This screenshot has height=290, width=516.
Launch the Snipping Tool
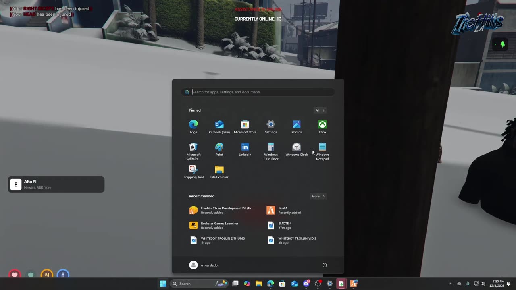[193, 172]
